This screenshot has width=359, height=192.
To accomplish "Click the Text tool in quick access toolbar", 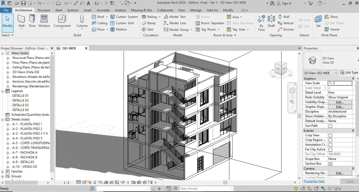I will [88, 3].
